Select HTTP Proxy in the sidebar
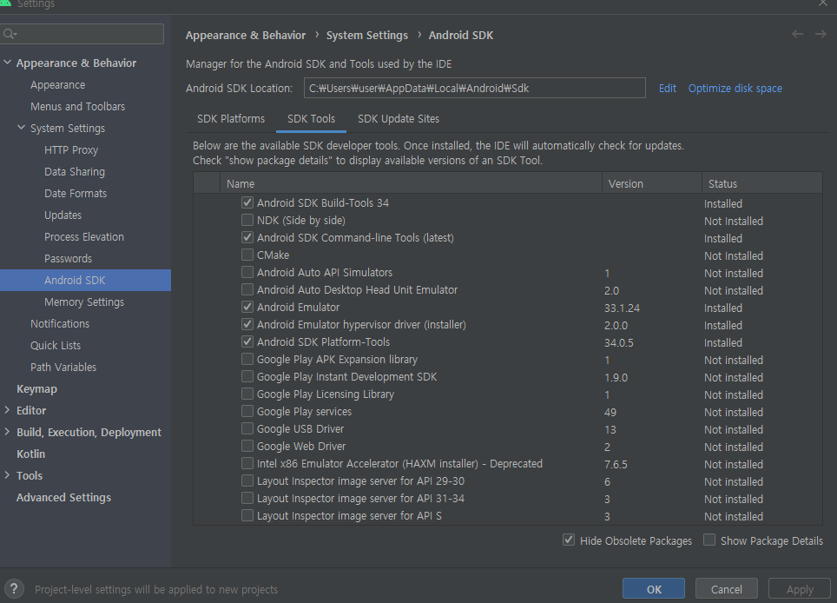Screen dimensions: 837x603 tap(71, 150)
